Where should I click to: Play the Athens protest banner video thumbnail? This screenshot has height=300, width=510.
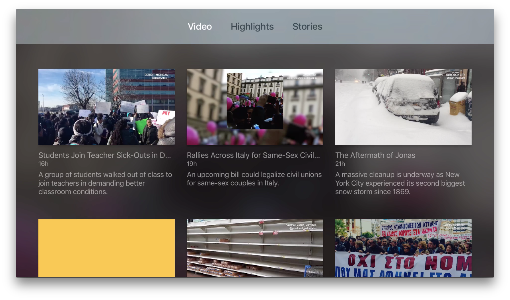[x=403, y=248]
